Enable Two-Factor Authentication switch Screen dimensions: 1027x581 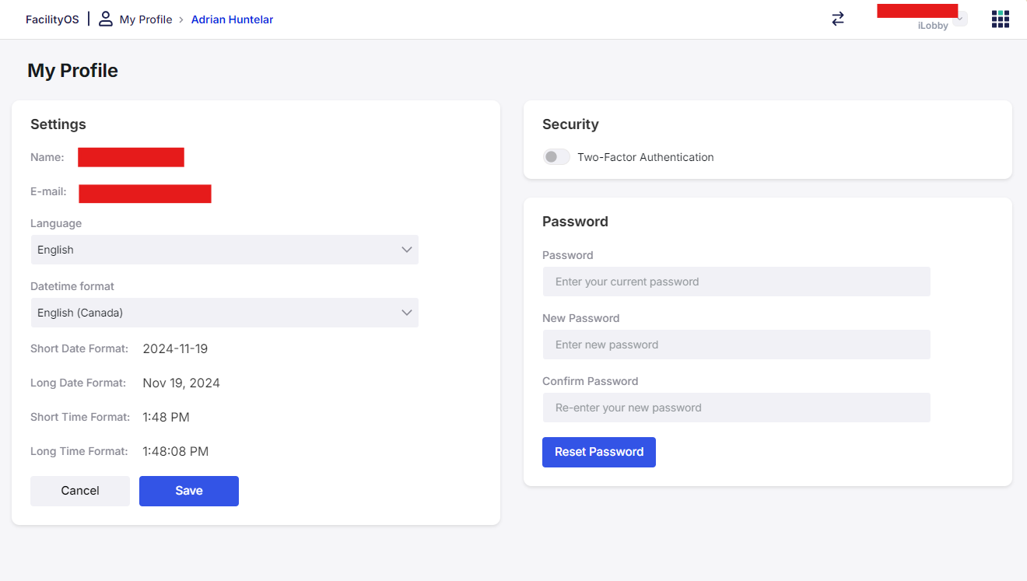click(x=556, y=157)
